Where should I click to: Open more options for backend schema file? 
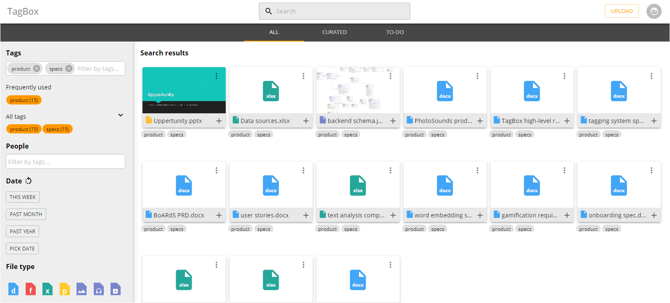tap(390, 76)
